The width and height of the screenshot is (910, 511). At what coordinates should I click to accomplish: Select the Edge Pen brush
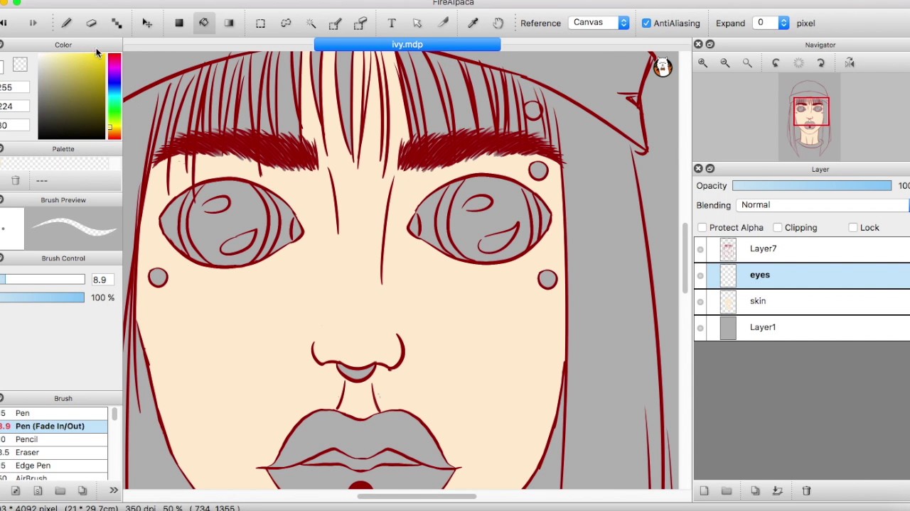(x=54, y=466)
